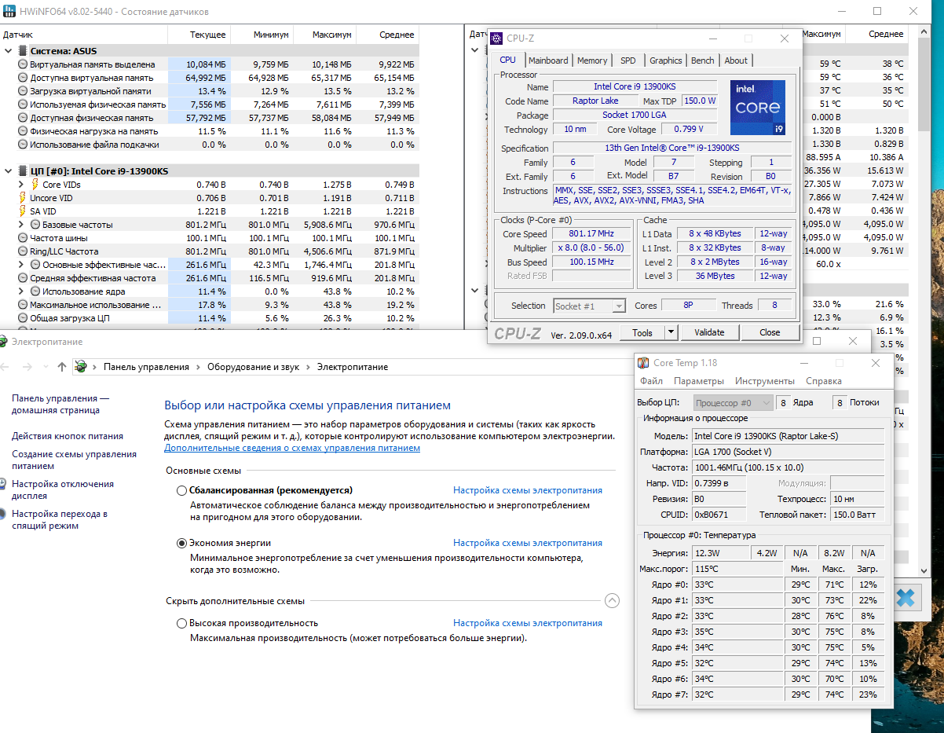Sort by the Текущее column header in HWiNFO
The width and height of the screenshot is (944, 733).
tap(199, 35)
